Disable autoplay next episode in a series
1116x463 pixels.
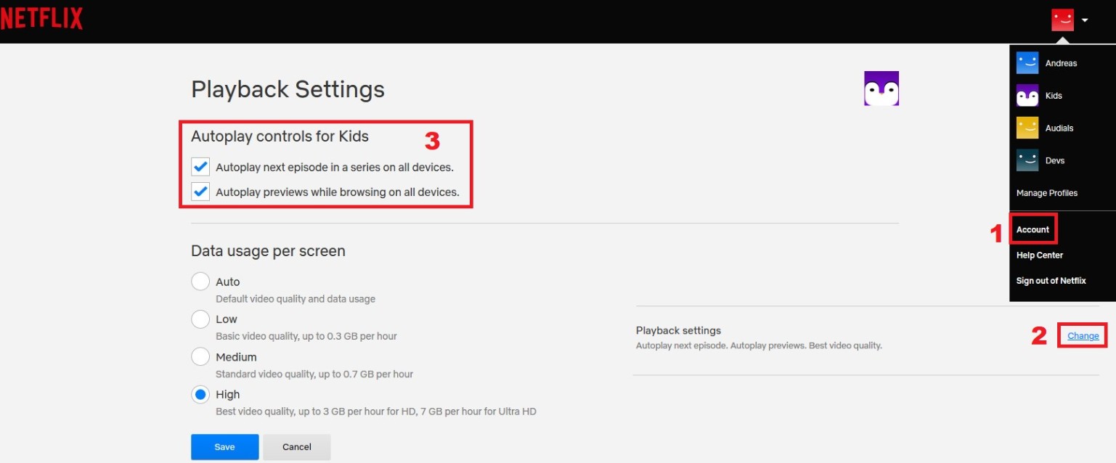(x=200, y=166)
